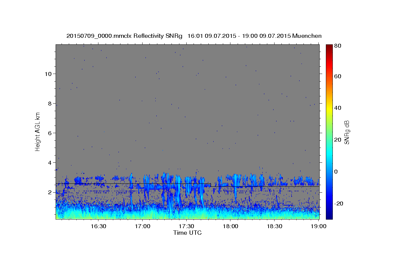The image size is (395, 263).
Task: Click the 'SNRg dB' colorbar label
Action: (x=347, y=132)
